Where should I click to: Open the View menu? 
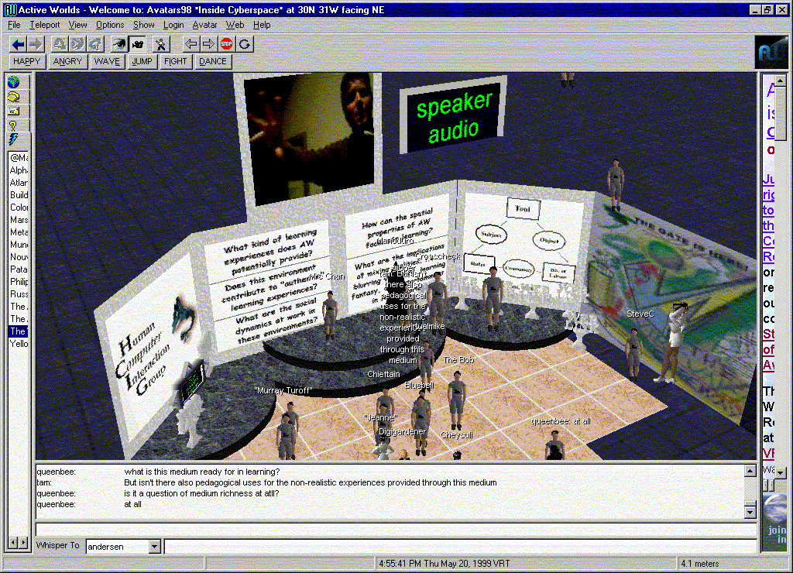coord(78,25)
